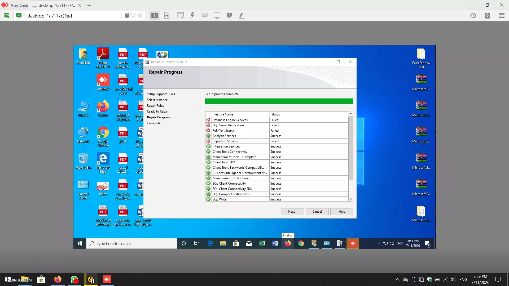This screenshot has height=286, width=509.
Task: Open Network desktop icon
Action: coord(83,135)
